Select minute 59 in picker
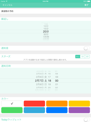 (x=57, y=77)
